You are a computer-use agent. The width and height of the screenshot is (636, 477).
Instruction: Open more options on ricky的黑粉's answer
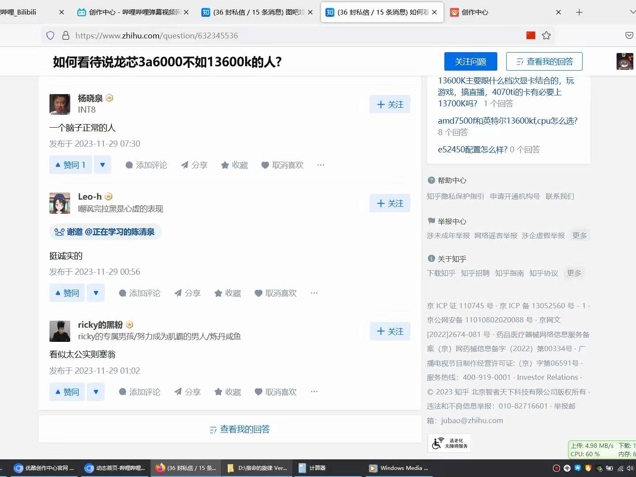(314, 391)
